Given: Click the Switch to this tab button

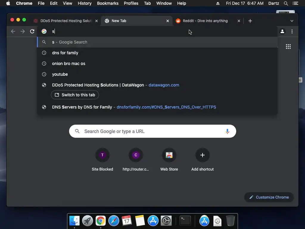Looking at the screenshot, I should click(75, 95).
